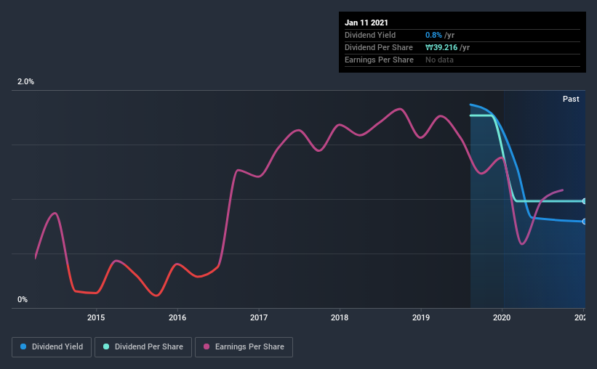
Task: Click the blue dot in the Dividend Yield legend
Action: [23, 347]
